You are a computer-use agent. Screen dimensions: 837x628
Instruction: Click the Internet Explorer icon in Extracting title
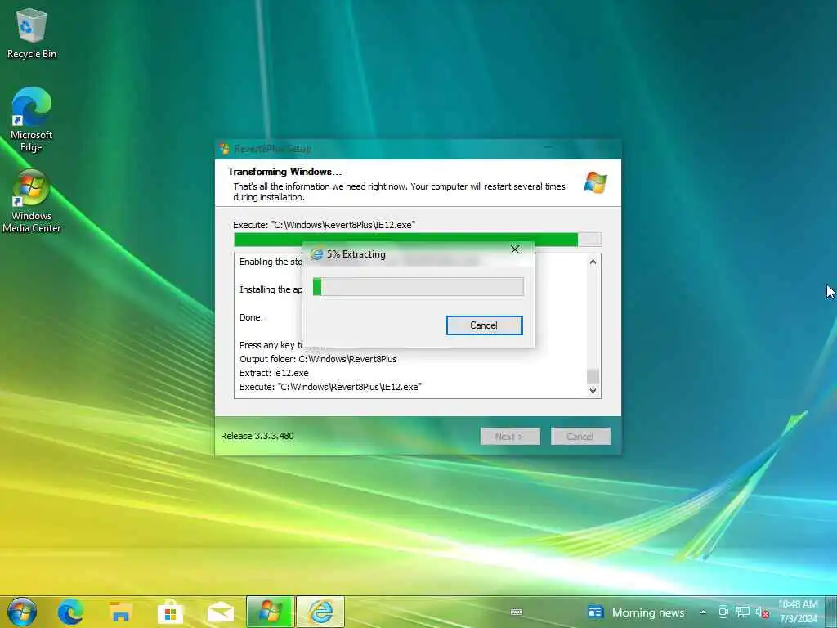point(316,254)
